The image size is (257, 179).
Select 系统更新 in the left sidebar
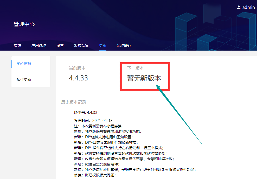(x=24, y=64)
